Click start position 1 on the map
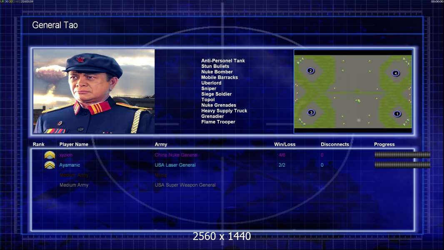Viewport: 444px width, 250px height. pos(397,114)
